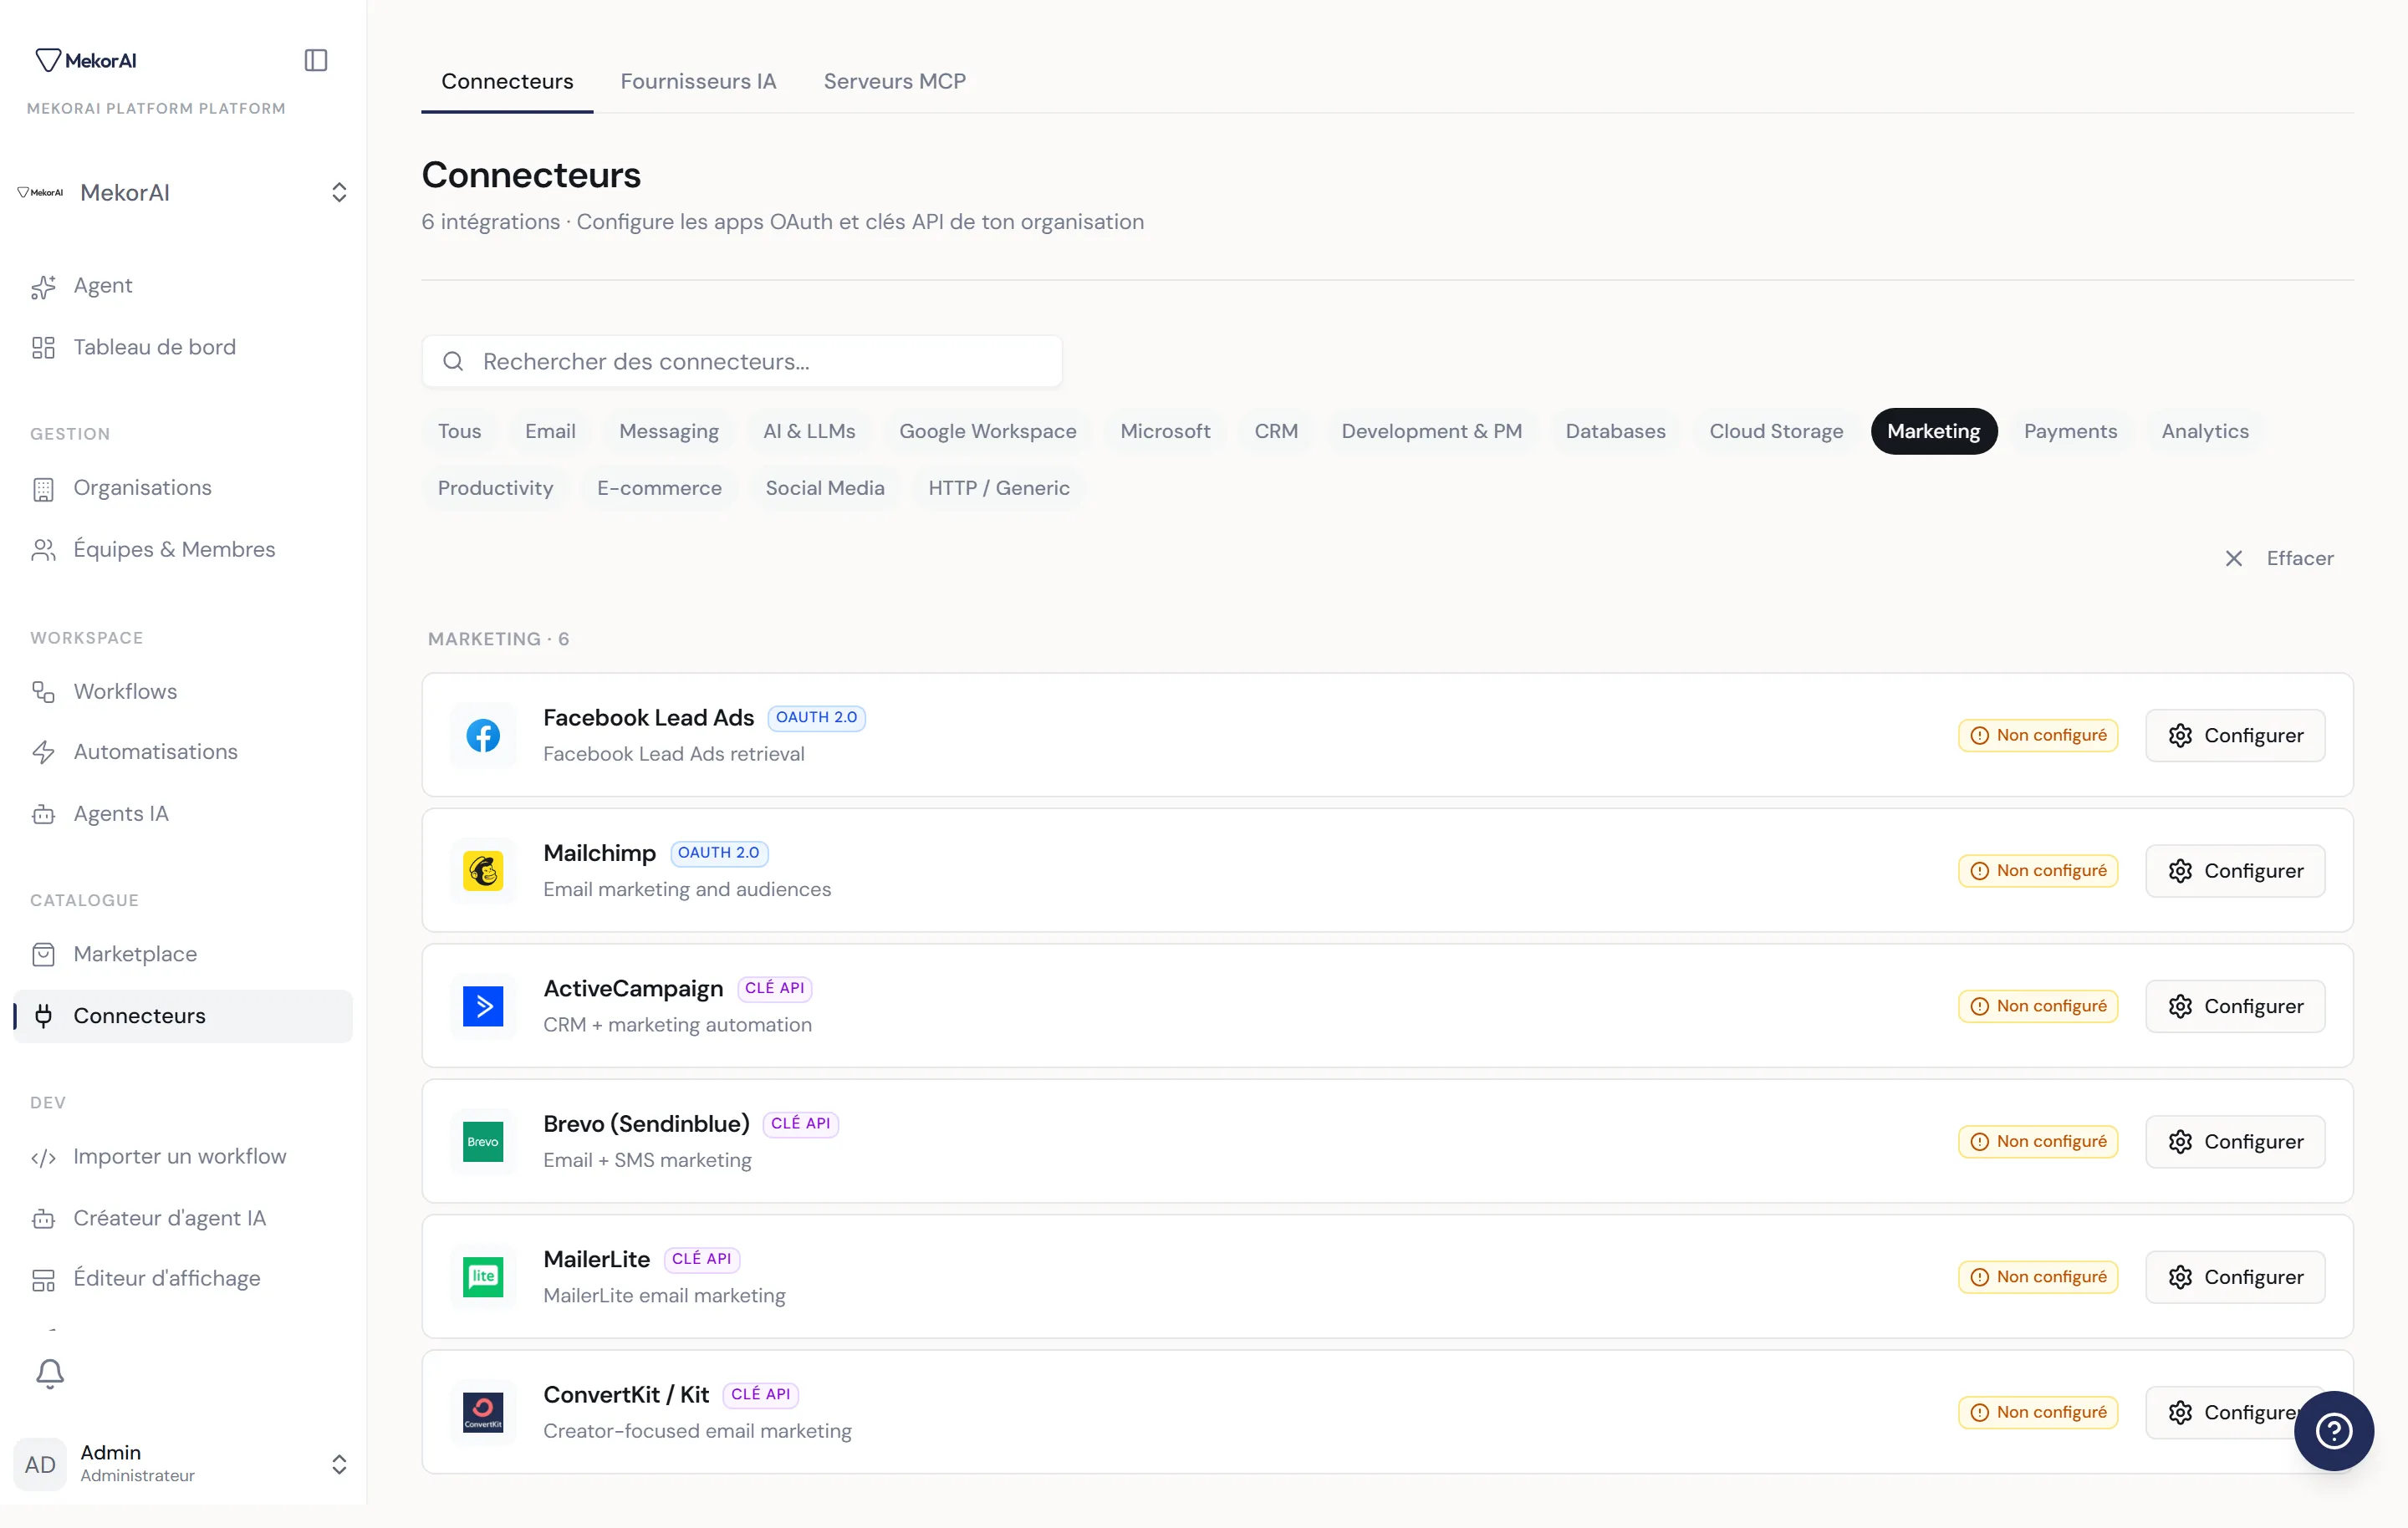This screenshot has width=2408, height=1528.
Task: Clear filters with Effacer
Action: tap(2279, 558)
